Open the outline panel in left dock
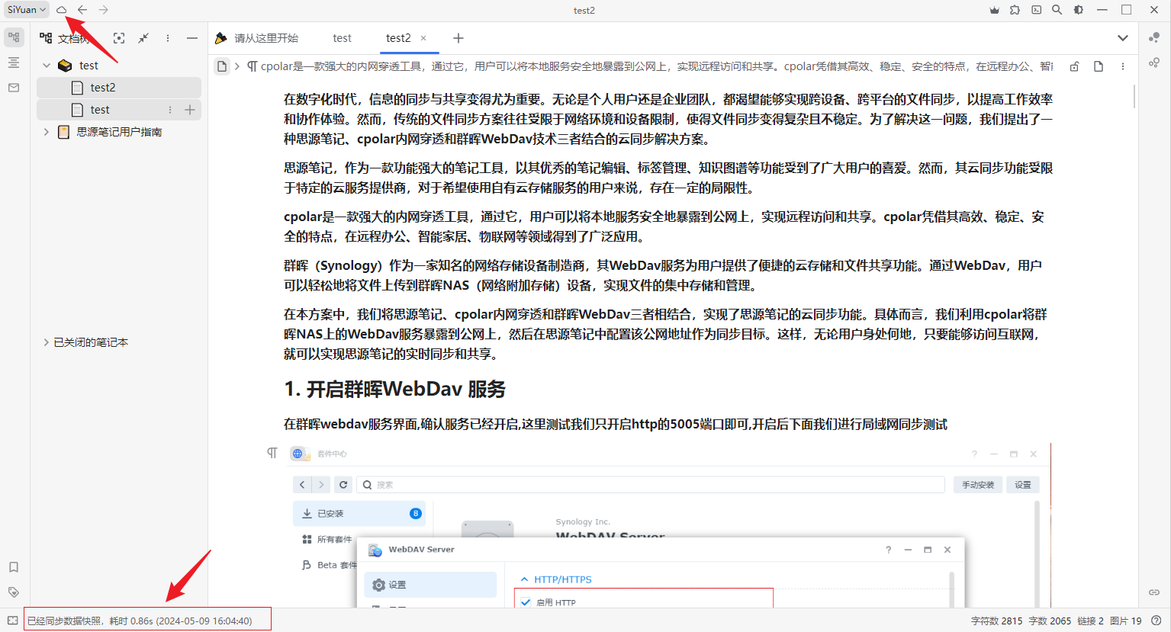The width and height of the screenshot is (1171, 632). coord(14,63)
